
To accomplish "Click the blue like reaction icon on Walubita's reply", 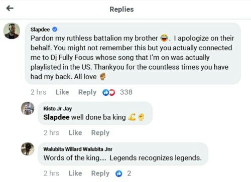I will click(x=119, y=173).
